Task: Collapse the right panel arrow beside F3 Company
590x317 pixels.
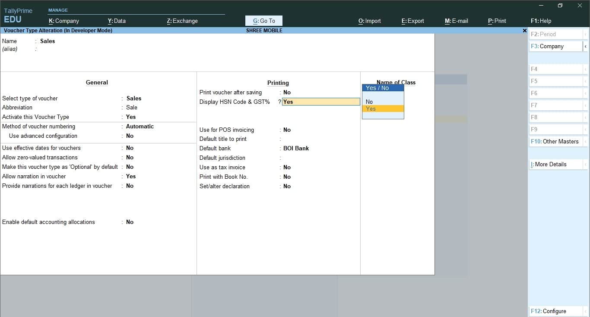Action: click(x=586, y=46)
